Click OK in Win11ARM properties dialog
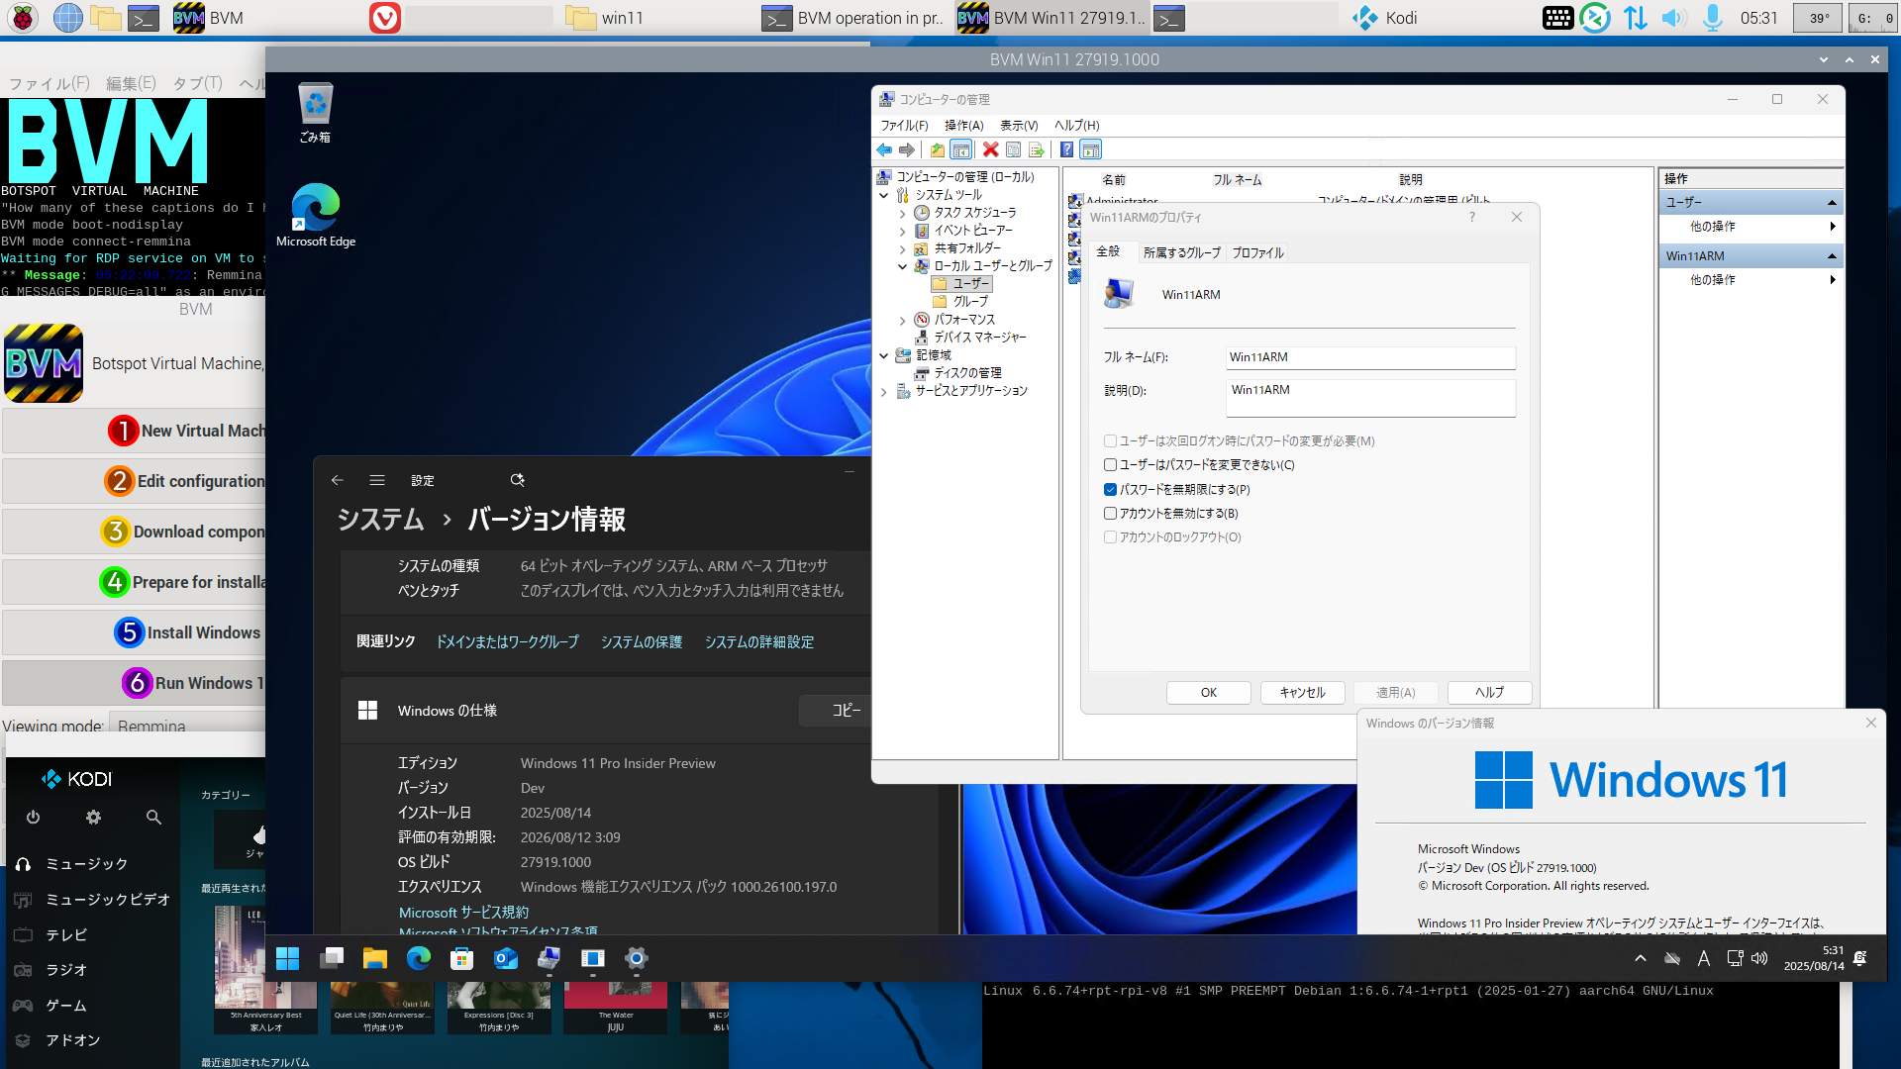The width and height of the screenshot is (1901, 1069). coord(1208,693)
